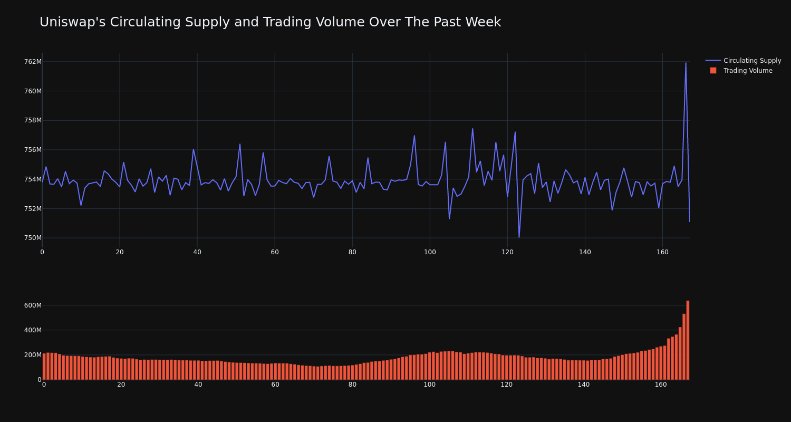791x422 pixels.
Task: Click the 760M y-axis label
Action: tap(33, 91)
